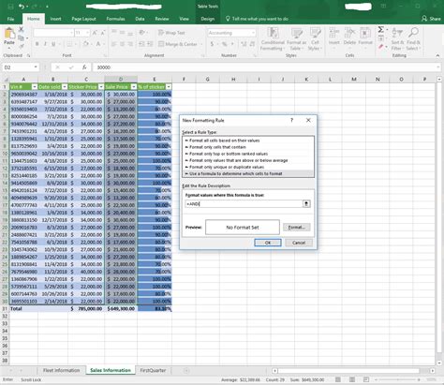Open Sort & Filter menu

click(397, 39)
